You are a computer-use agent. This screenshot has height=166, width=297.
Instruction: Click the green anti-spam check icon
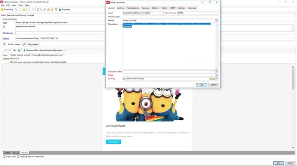click(x=11, y=62)
